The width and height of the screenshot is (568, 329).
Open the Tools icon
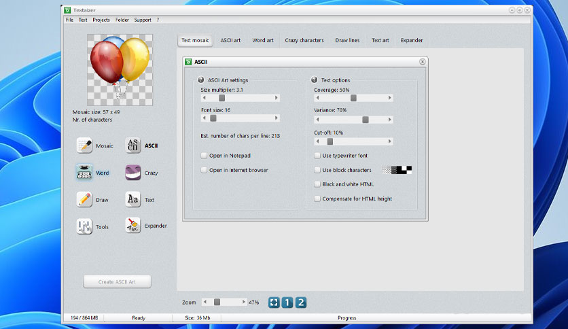[x=84, y=226]
